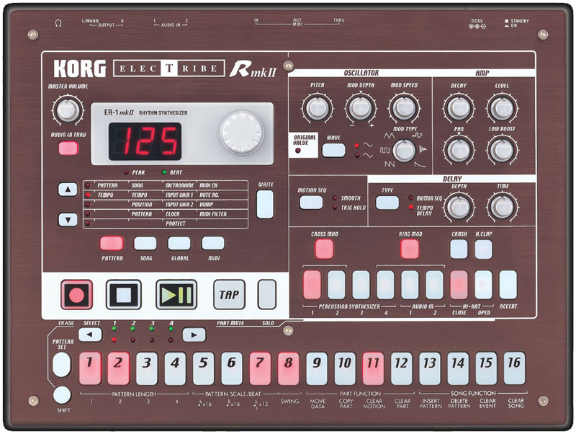The height and width of the screenshot is (434, 576).
Task: Click the Delay Depth knob
Action: [x=459, y=207]
